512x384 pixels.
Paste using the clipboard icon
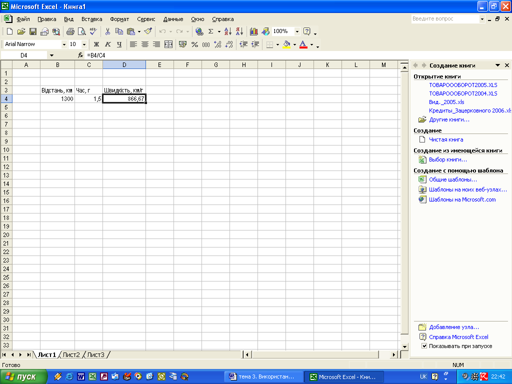point(131,31)
